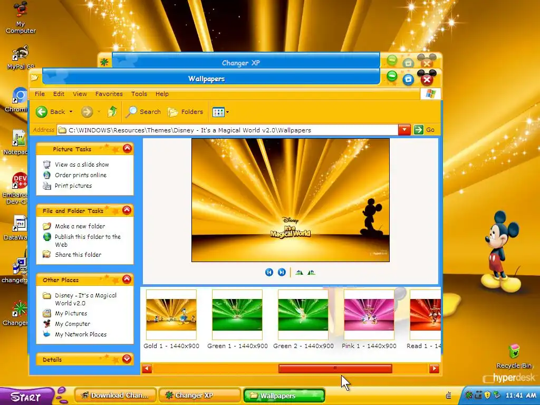Image resolution: width=540 pixels, height=405 pixels.
Task: Click the red horizontal scrollbar thumb
Action: coord(335,369)
